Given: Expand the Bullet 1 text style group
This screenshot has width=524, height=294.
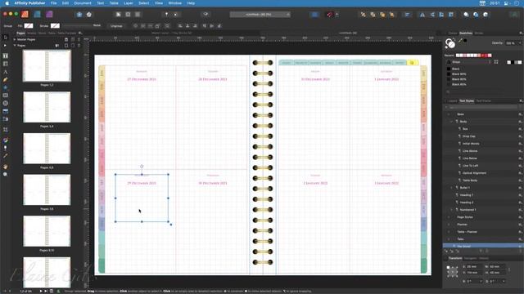Looking at the screenshot, I should pyautogui.click(x=452, y=188).
